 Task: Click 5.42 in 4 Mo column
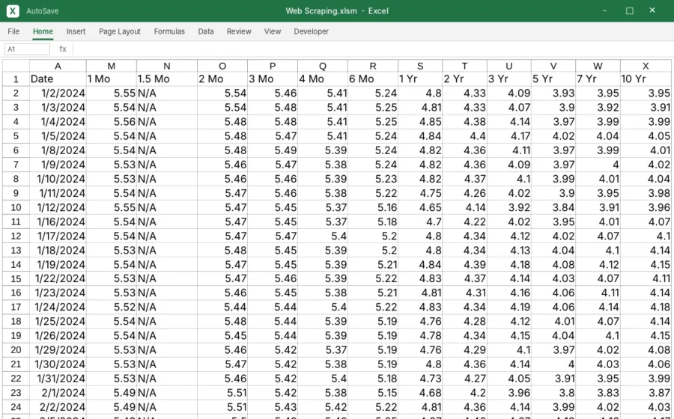(x=322, y=407)
